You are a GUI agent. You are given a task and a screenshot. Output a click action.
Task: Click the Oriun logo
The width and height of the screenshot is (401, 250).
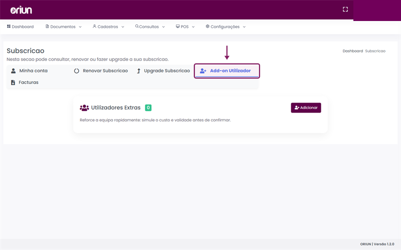[21, 10]
